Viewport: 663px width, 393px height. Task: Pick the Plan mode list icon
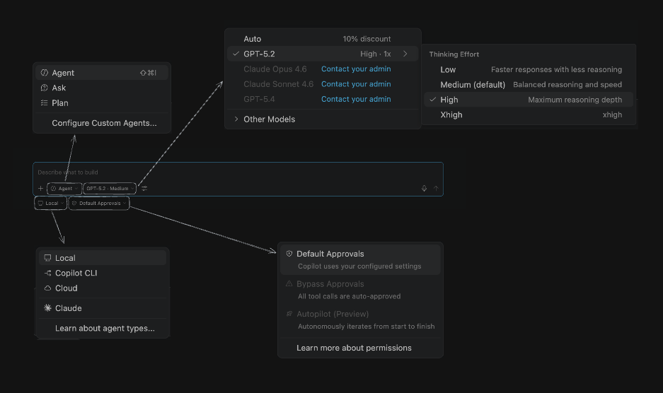pos(45,102)
